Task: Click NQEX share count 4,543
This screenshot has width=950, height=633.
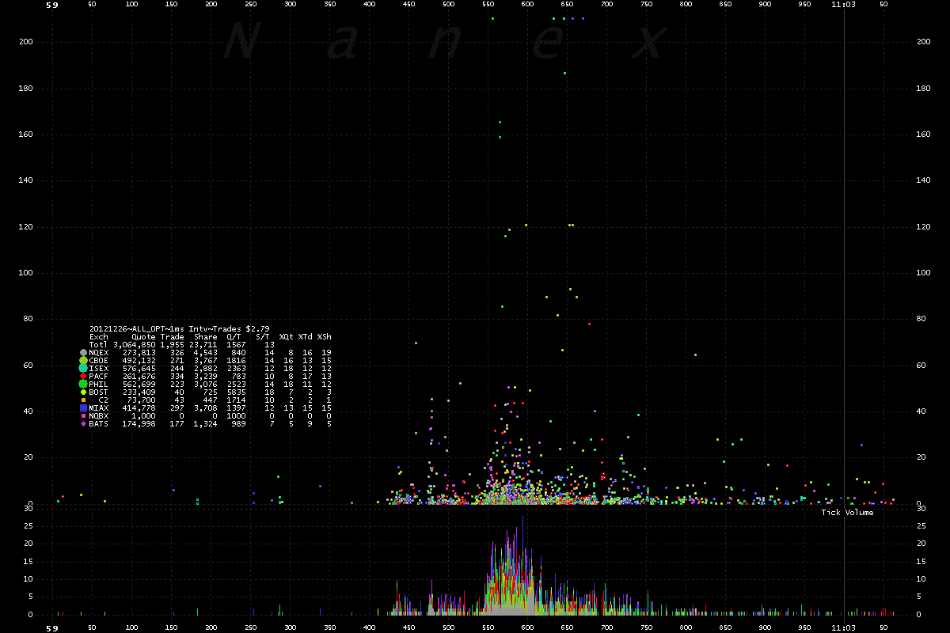Action: click(206, 352)
